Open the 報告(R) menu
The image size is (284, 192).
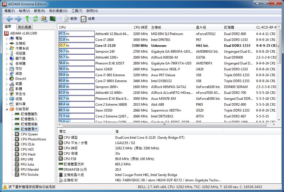pos(39,11)
